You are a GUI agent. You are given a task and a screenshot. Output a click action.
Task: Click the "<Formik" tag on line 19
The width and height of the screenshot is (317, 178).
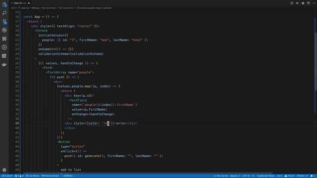click(41, 31)
